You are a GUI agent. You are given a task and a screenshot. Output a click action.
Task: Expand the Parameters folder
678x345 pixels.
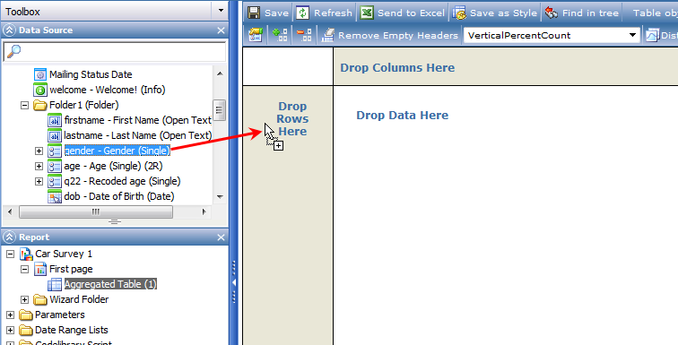[11, 315]
